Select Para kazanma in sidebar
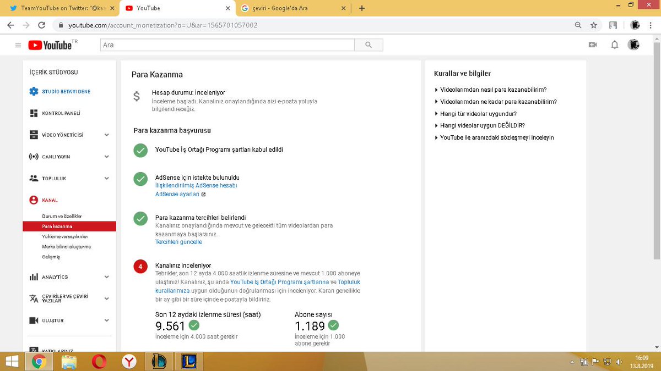The width and height of the screenshot is (661, 371). [x=69, y=226]
